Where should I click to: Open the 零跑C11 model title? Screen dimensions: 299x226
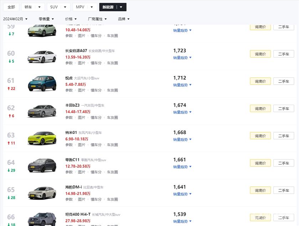click(72, 160)
